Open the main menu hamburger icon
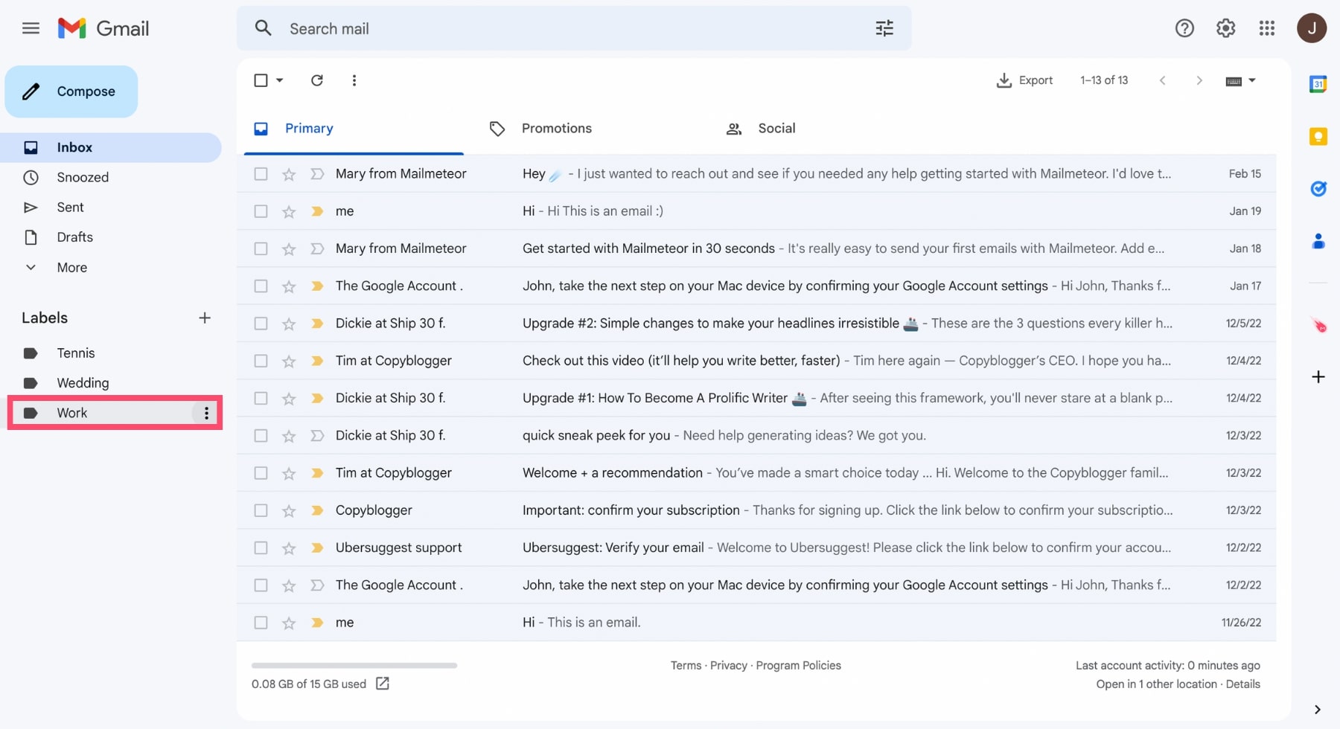The height and width of the screenshot is (729, 1340). click(x=31, y=28)
